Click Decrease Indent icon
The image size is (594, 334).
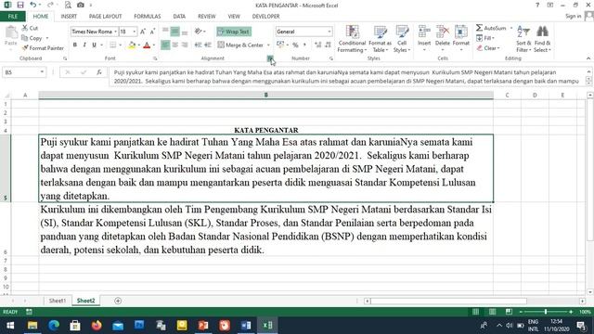pos(198,45)
